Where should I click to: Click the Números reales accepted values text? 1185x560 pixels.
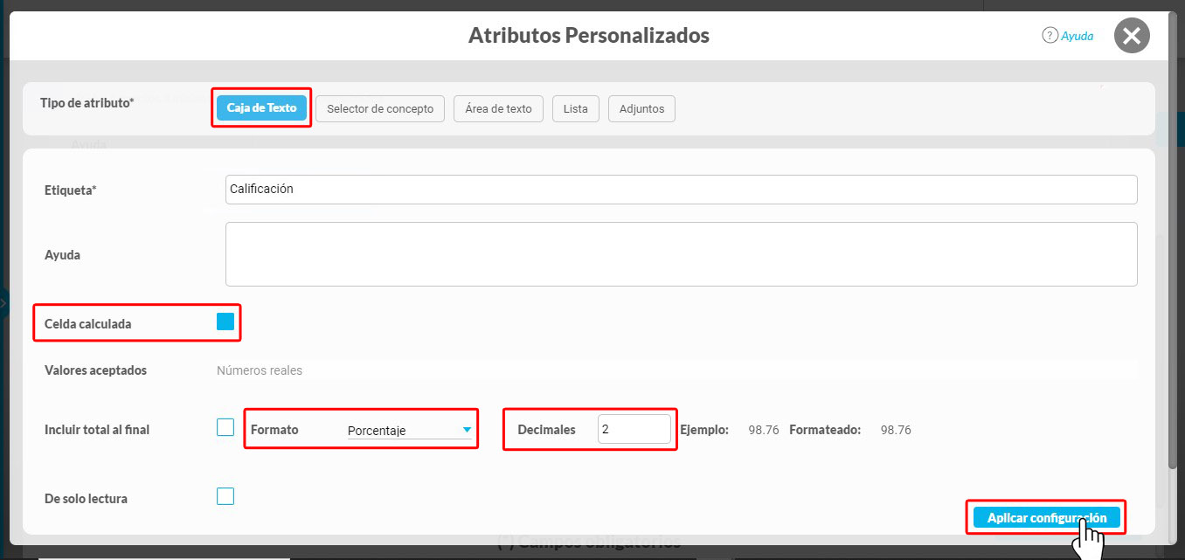[260, 370]
